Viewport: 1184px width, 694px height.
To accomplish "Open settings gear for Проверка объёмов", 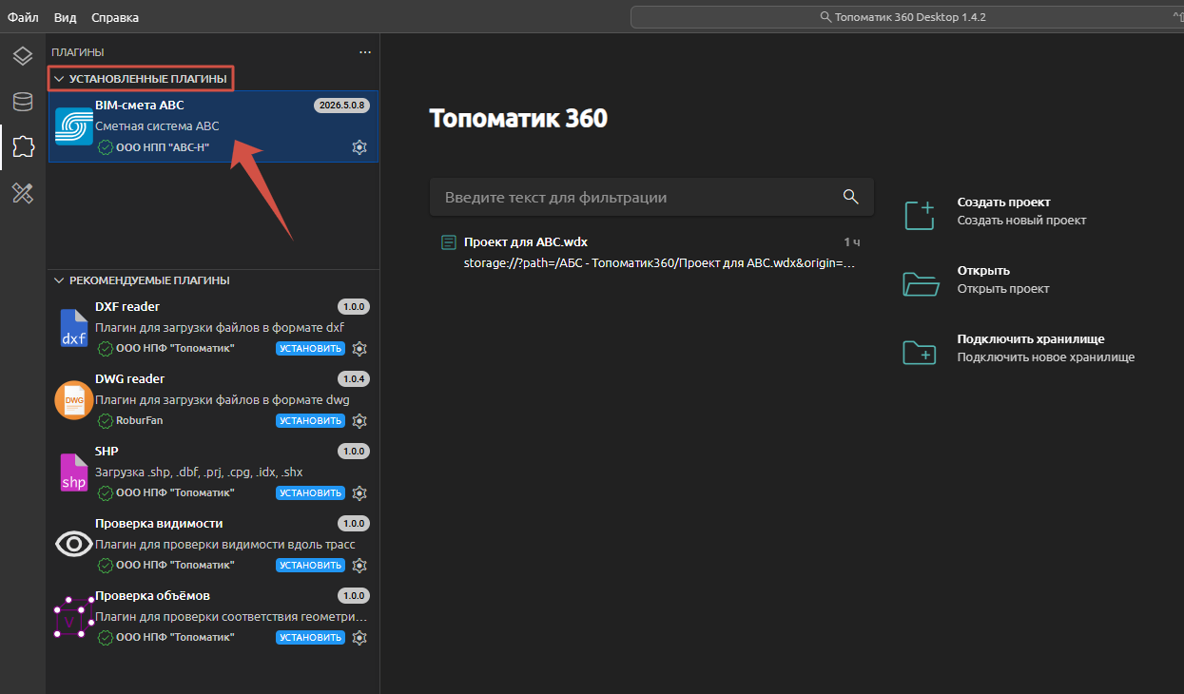I will [359, 637].
